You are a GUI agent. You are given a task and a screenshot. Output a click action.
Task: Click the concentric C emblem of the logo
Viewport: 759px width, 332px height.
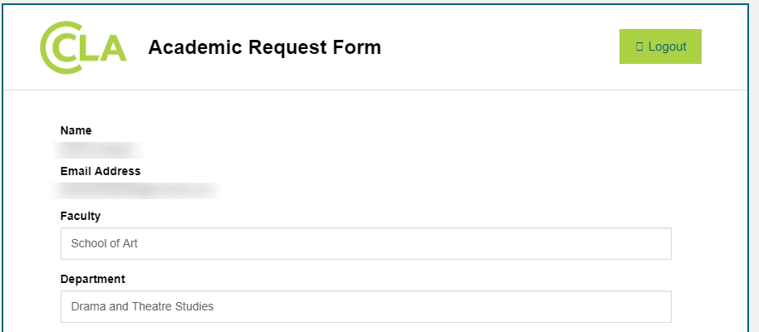coord(60,48)
